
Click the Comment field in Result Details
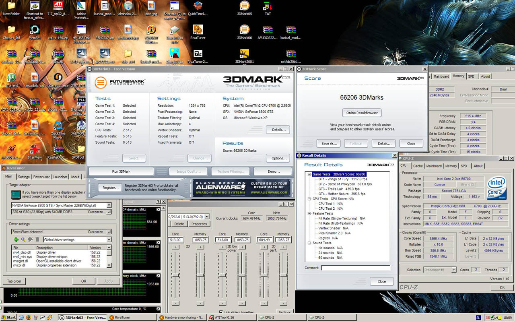(356, 268)
